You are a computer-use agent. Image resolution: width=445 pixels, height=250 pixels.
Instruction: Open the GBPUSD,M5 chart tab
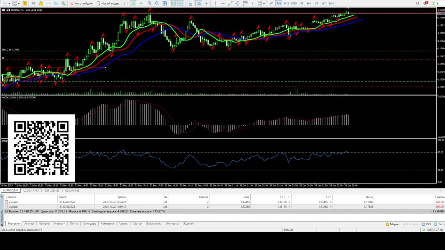(52, 191)
